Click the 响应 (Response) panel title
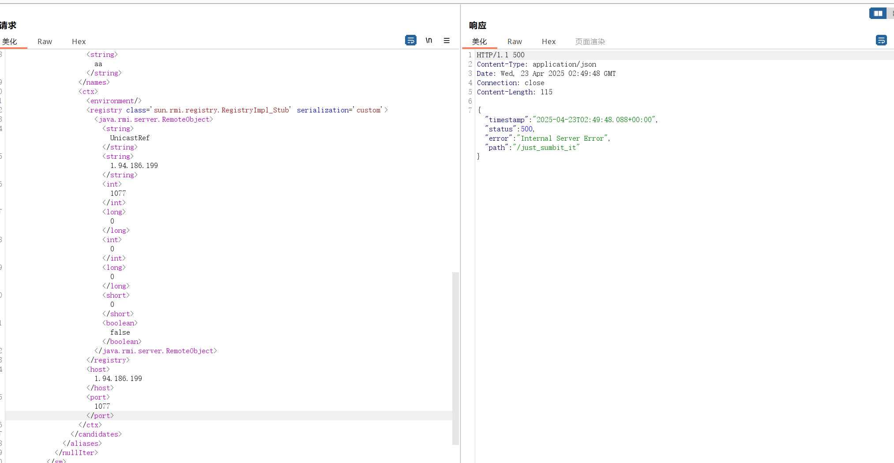The height and width of the screenshot is (463, 894). (x=477, y=26)
